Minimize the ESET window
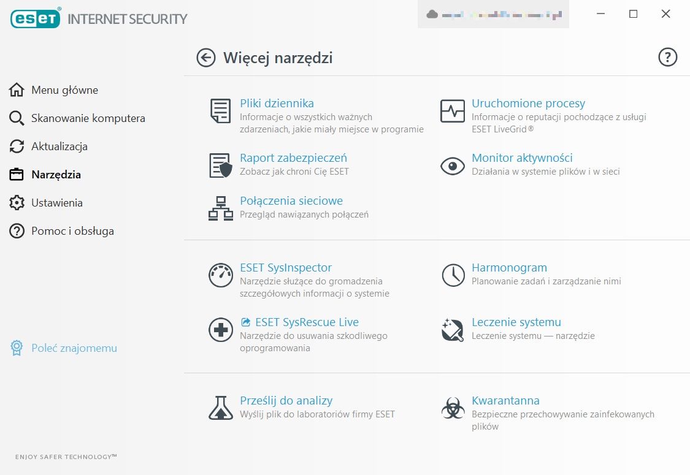This screenshot has height=475, width=690. click(600, 14)
